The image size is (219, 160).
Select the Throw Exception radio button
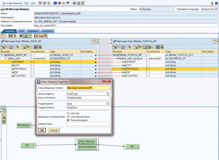pyautogui.click(x=69, y=120)
